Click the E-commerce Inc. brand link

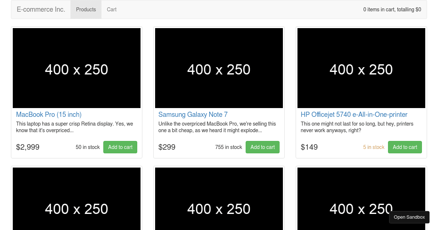[x=41, y=9]
